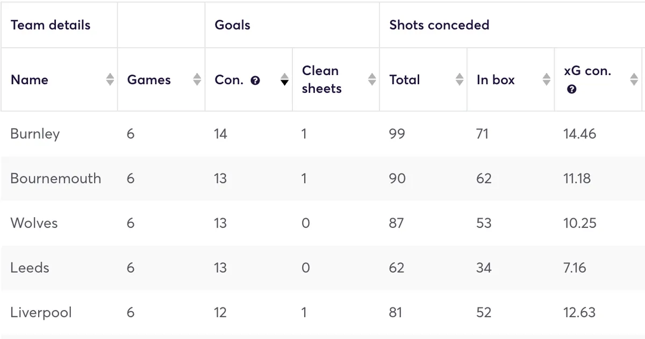Click the descending chevron on the Con. header
Image resolution: width=645 pixels, height=339 pixels.
(284, 82)
